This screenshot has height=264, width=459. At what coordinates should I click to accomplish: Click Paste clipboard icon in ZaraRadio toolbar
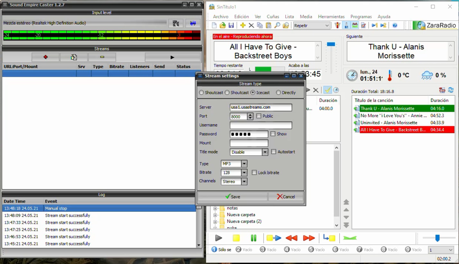pos(268,25)
